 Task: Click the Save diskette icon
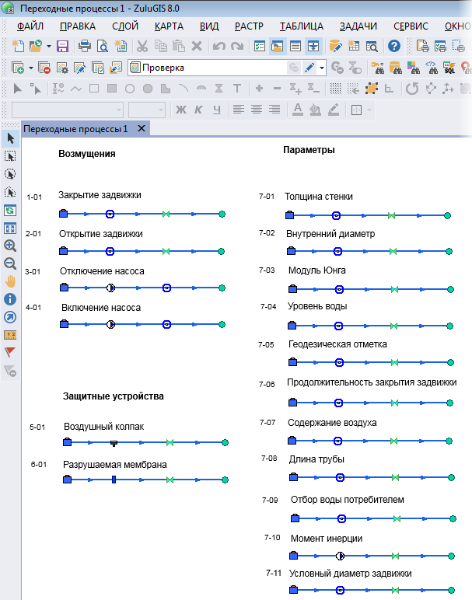63,47
